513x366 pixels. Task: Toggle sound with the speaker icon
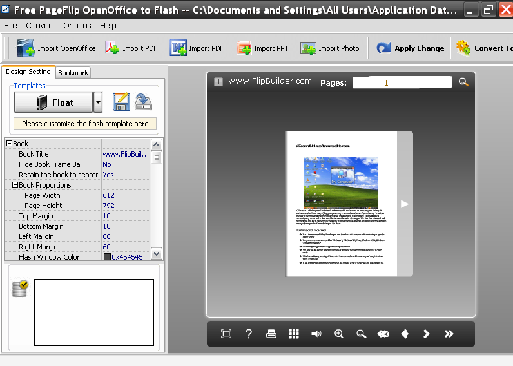[316, 334]
